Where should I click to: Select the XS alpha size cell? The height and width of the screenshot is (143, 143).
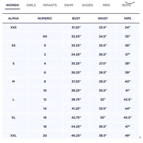pyautogui.click(x=13, y=45)
